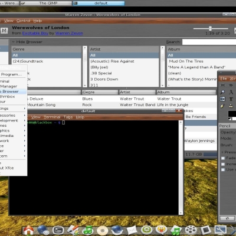Collapse the browser with Hide Browser
Viewport: 236px width, 236px height.
click(27, 42)
